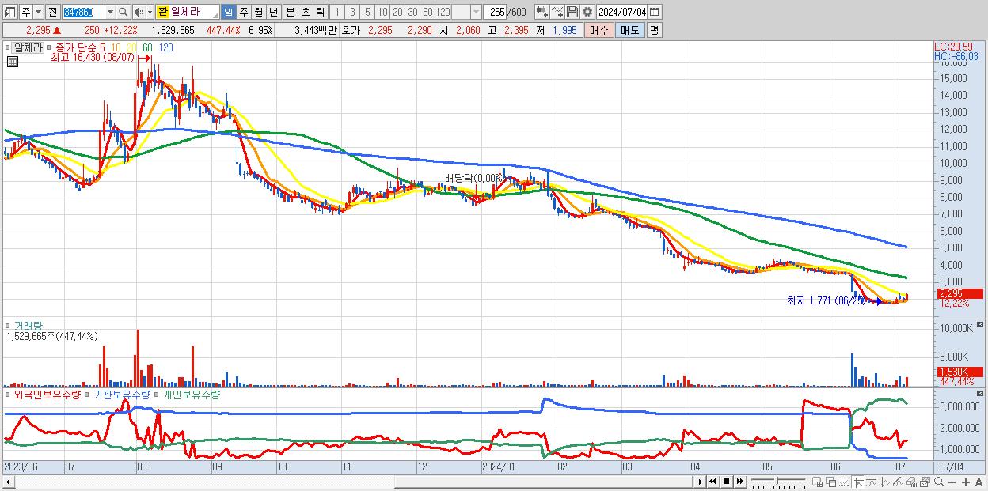Screen dimensions: 988x491
Task: Stop chart replay
Action: pos(726,482)
